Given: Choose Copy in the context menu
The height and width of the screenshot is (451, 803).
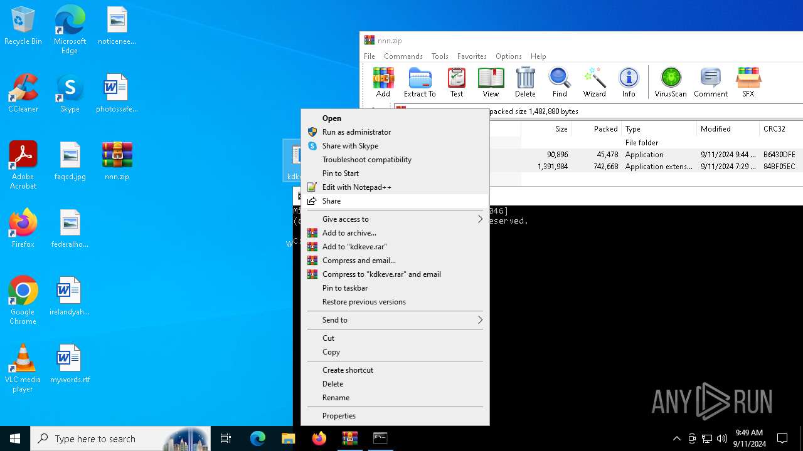Looking at the screenshot, I should point(395,352).
